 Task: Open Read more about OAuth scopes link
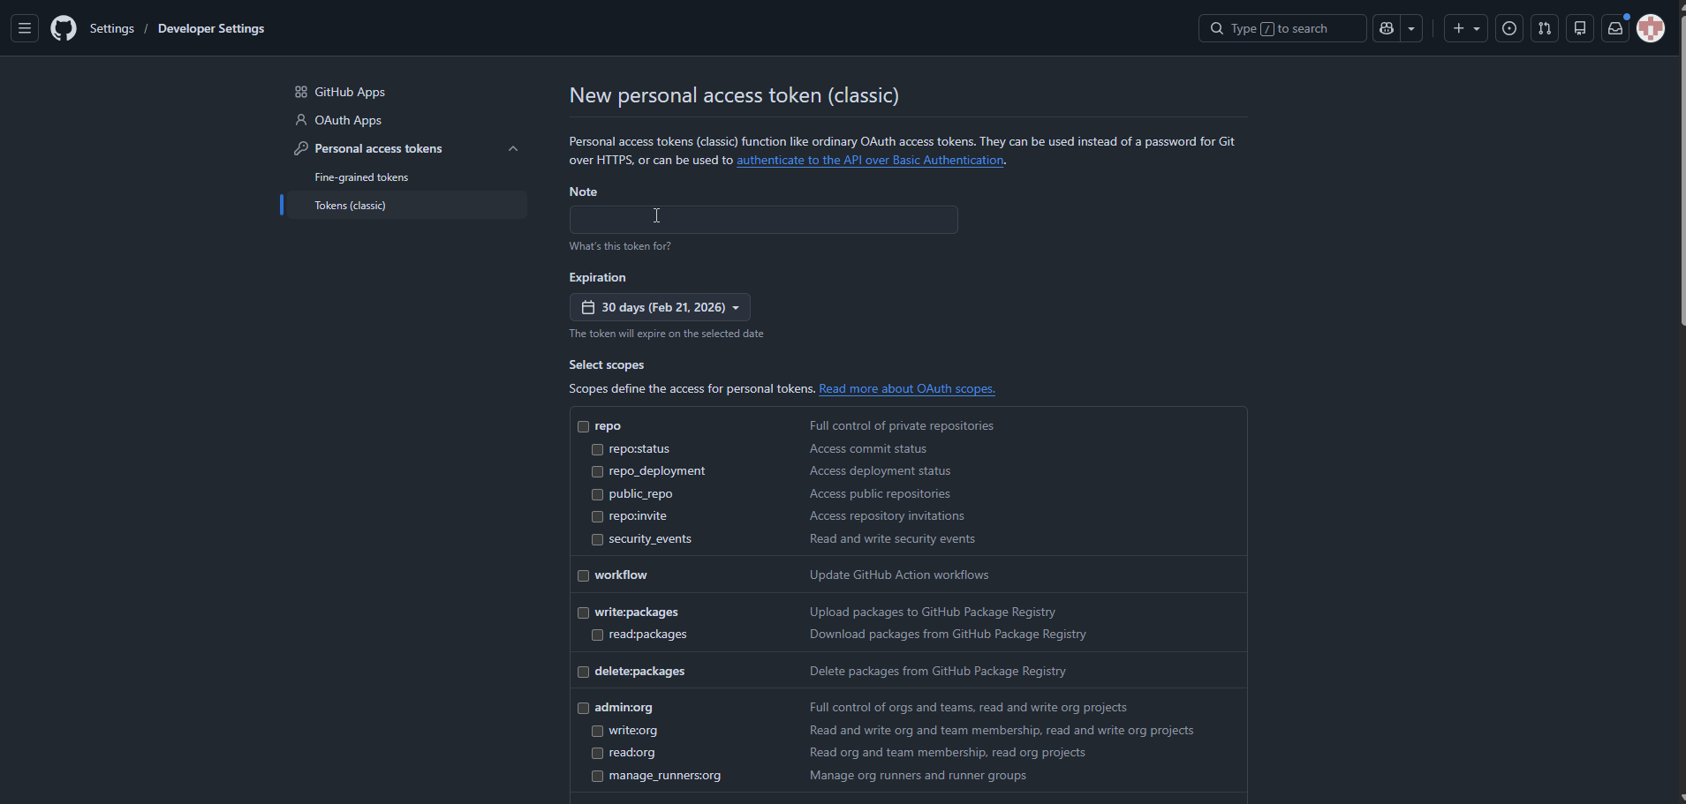pos(906,389)
